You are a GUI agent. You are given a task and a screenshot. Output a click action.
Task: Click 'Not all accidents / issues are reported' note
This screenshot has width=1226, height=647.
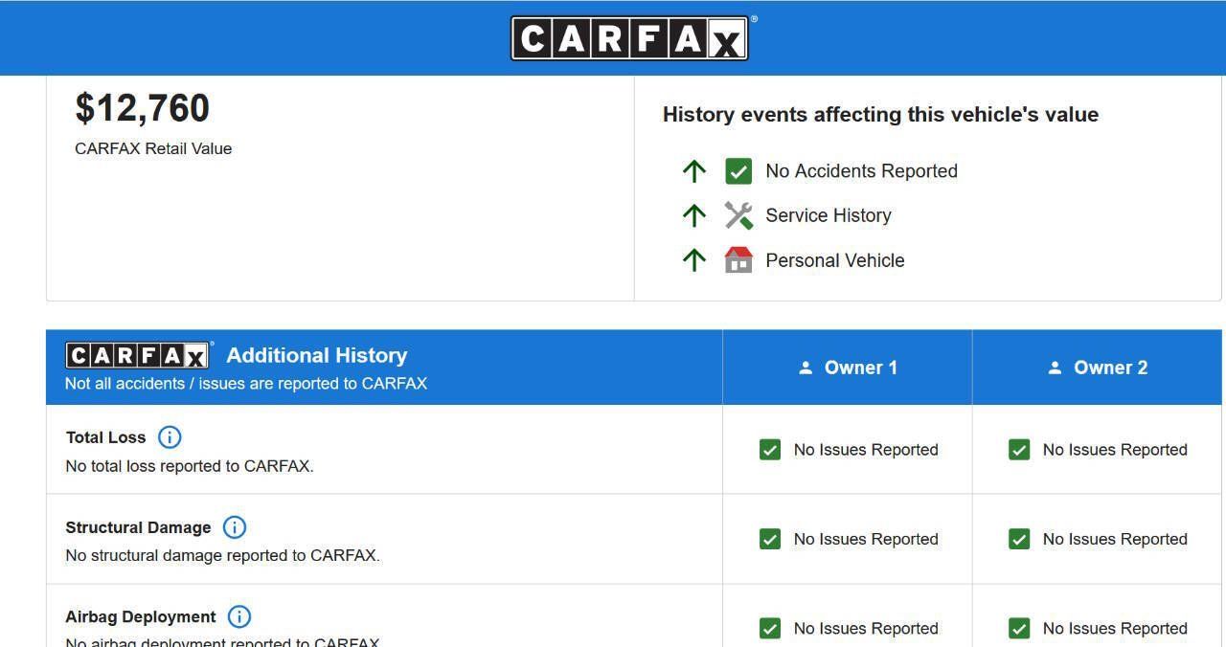point(246,384)
